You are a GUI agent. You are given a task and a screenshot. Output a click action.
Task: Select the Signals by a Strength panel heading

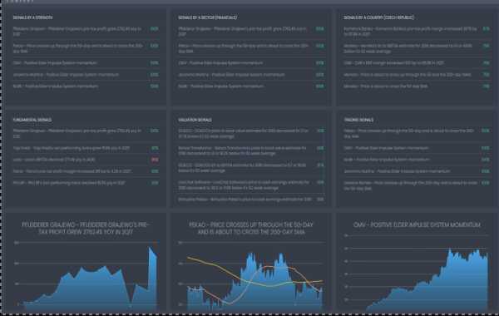[x=32, y=17]
